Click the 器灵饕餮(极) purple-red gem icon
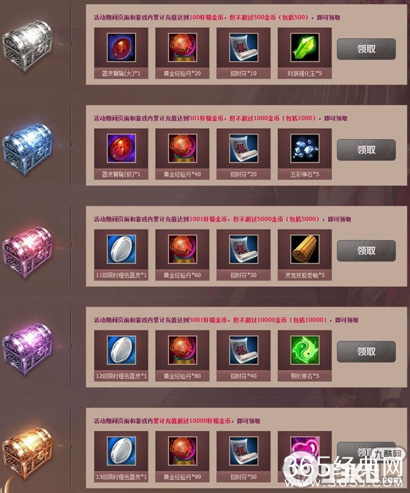410x493 pixels. [121, 148]
